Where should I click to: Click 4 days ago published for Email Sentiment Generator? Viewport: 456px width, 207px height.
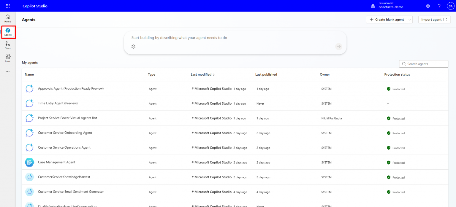click(263, 192)
